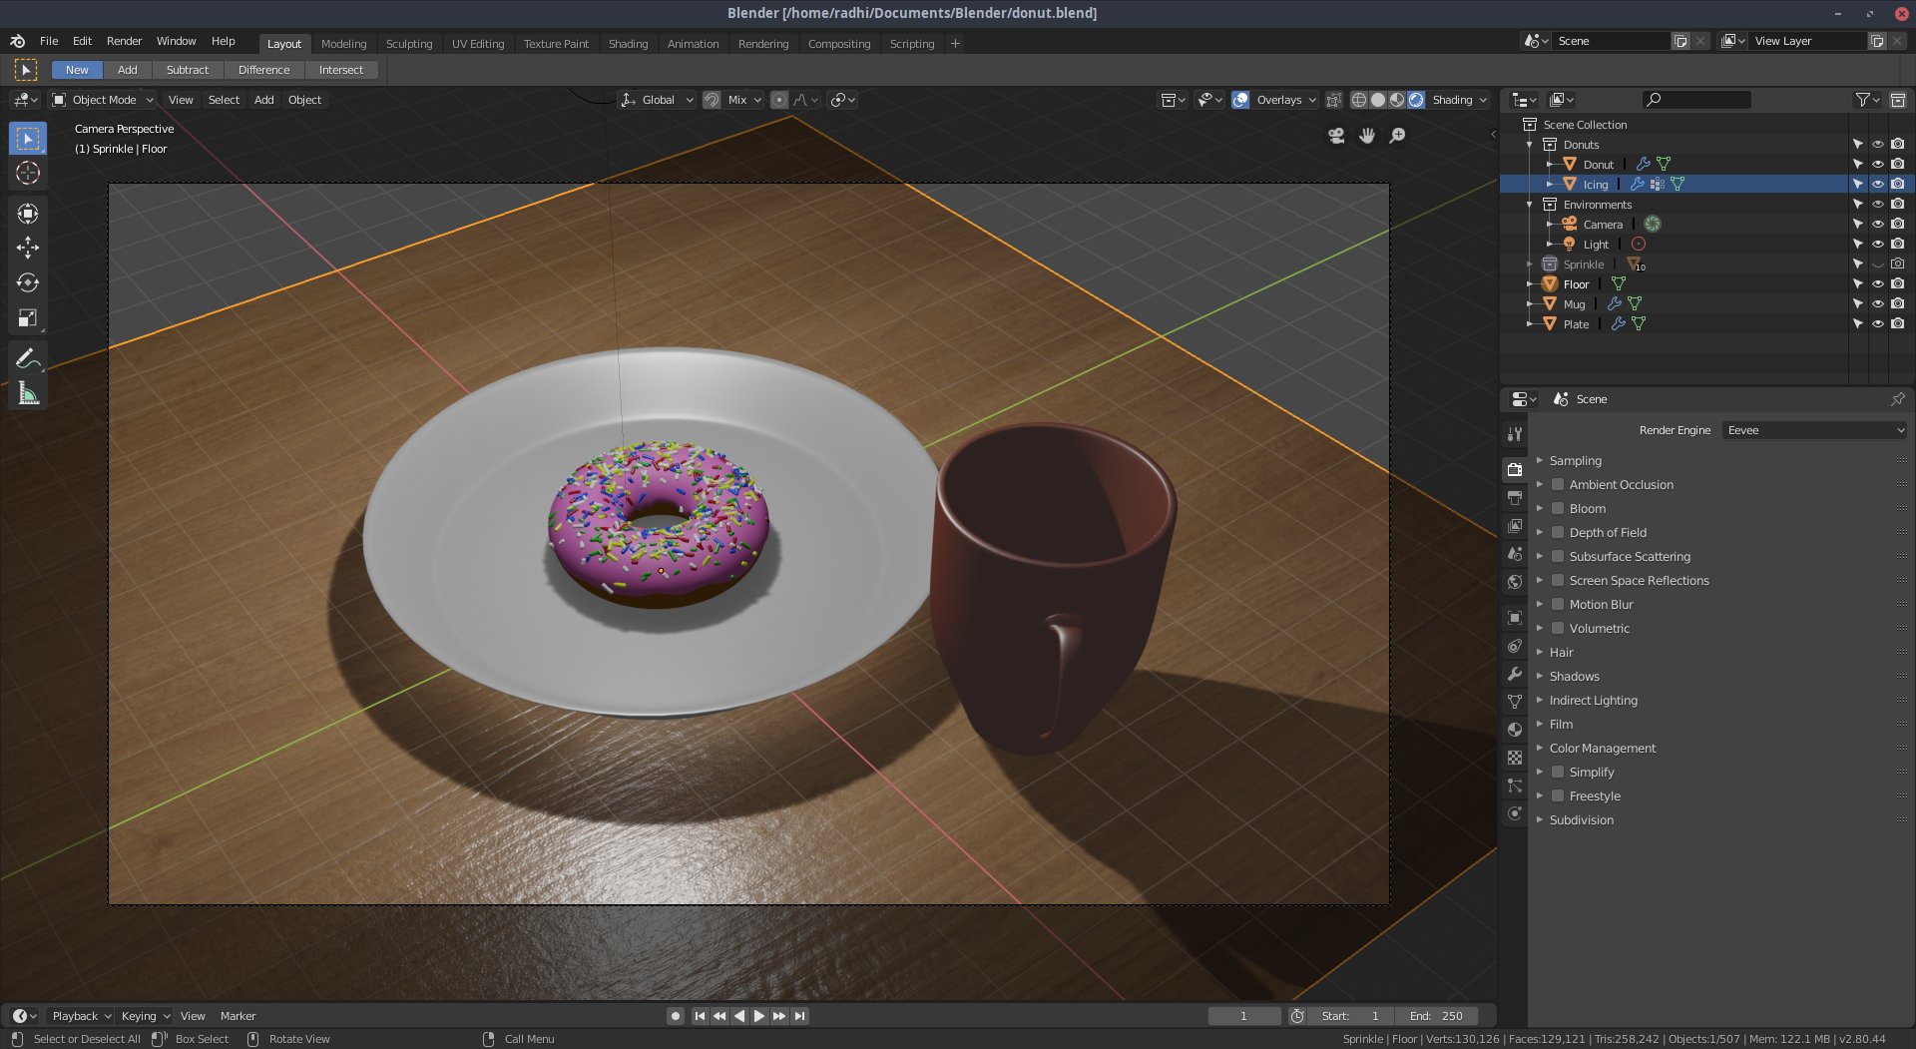Open the Physics properties tab
This screenshot has height=1049, width=1916.
tap(1515, 813)
